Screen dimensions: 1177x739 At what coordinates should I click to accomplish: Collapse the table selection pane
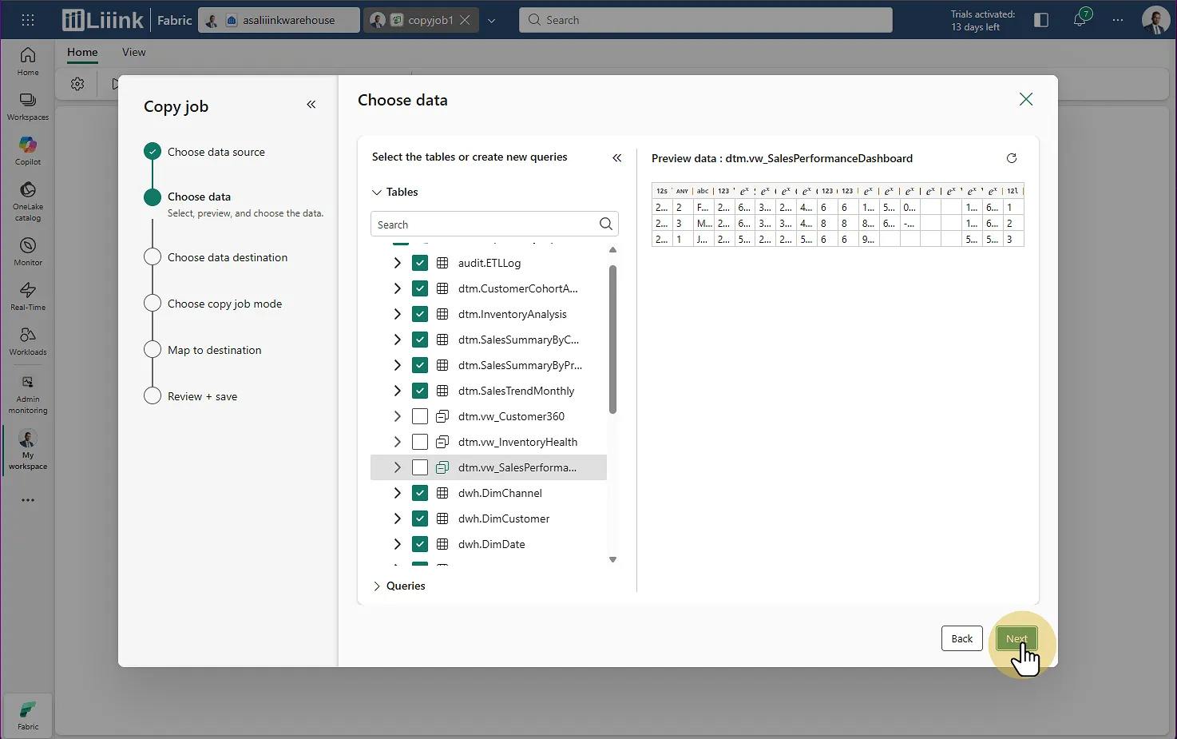pos(616,158)
